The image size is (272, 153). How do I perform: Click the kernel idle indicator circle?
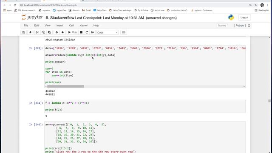[x=249, y=25]
